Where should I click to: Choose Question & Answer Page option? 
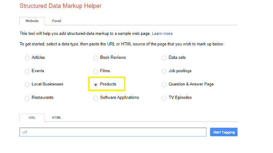[164, 85]
